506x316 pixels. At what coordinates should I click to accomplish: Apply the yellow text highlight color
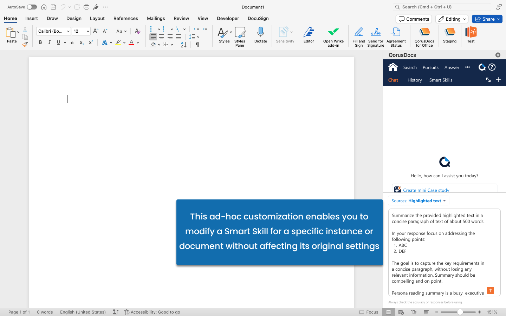tap(118, 42)
